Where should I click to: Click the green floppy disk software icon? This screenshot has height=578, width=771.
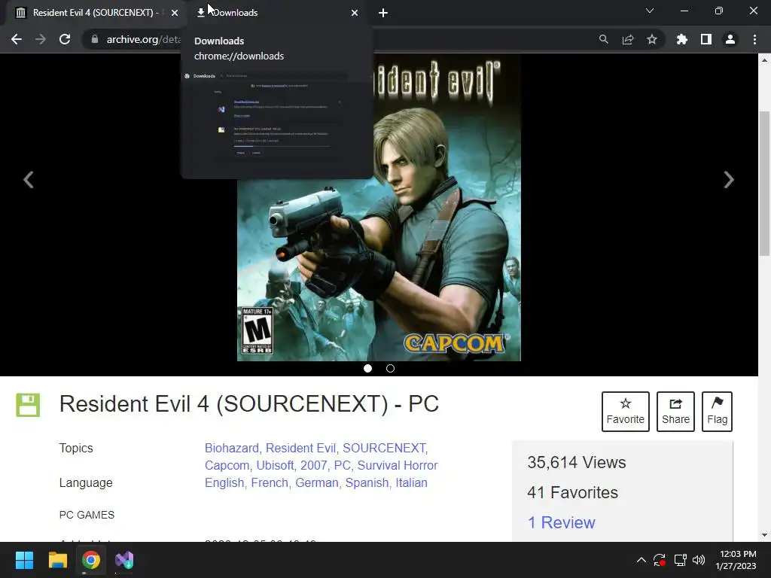tap(28, 405)
